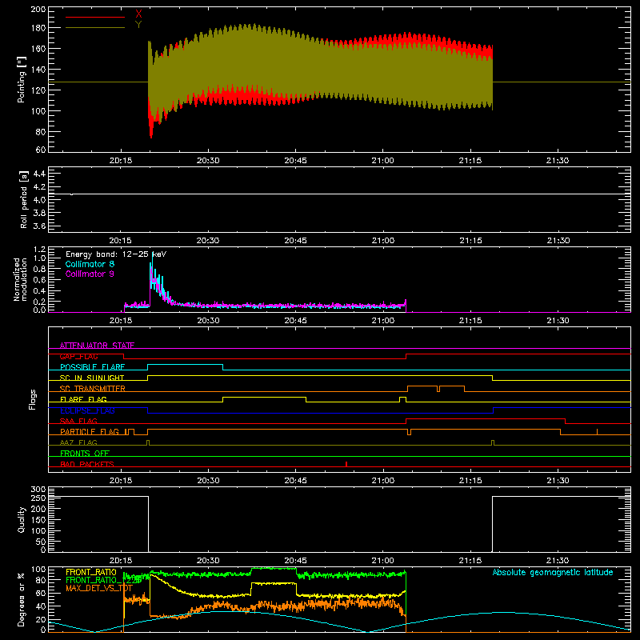Click the 300 tick on Quality axis
This screenshot has height=640, width=640.
click(x=38, y=490)
